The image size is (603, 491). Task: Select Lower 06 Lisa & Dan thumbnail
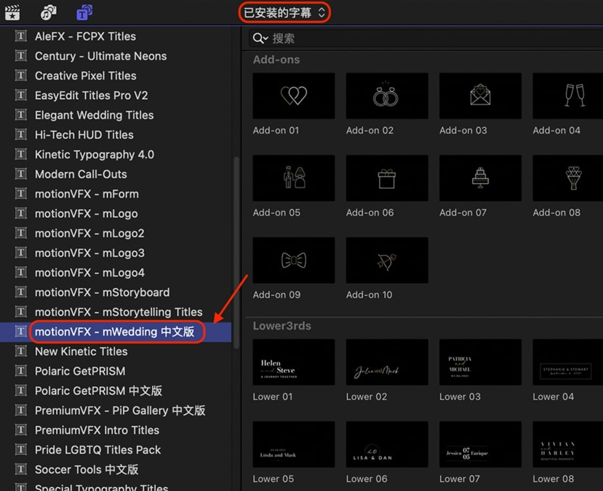(387, 444)
